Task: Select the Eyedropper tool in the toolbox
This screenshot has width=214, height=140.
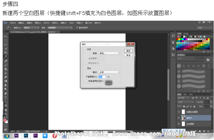Action: (x=5, y=56)
